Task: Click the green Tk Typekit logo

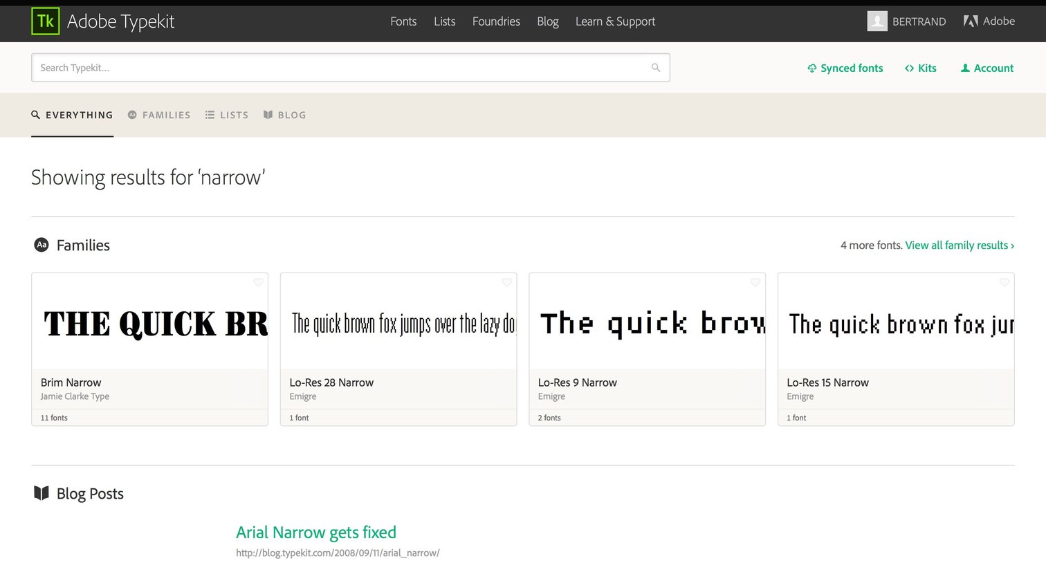Action: [x=46, y=21]
